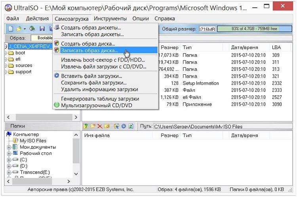Click the blue gear icon in lower toolbar
297x197 pixels.
pyautogui.click(x=124, y=126)
